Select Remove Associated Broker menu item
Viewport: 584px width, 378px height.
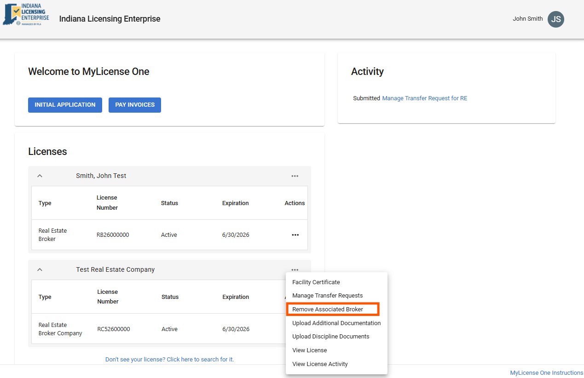click(328, 309)
